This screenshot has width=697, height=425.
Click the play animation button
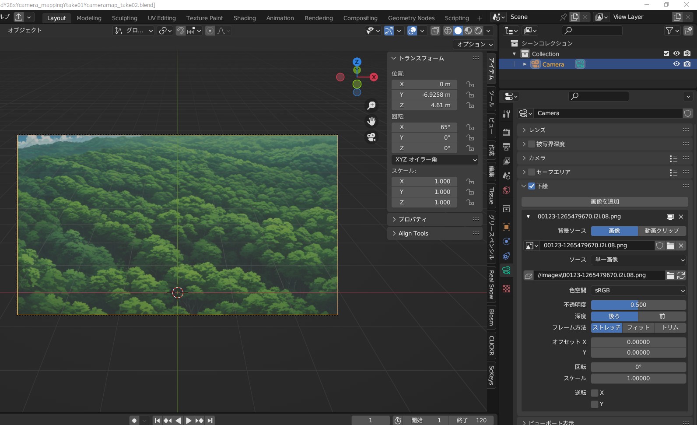point(189,420)
